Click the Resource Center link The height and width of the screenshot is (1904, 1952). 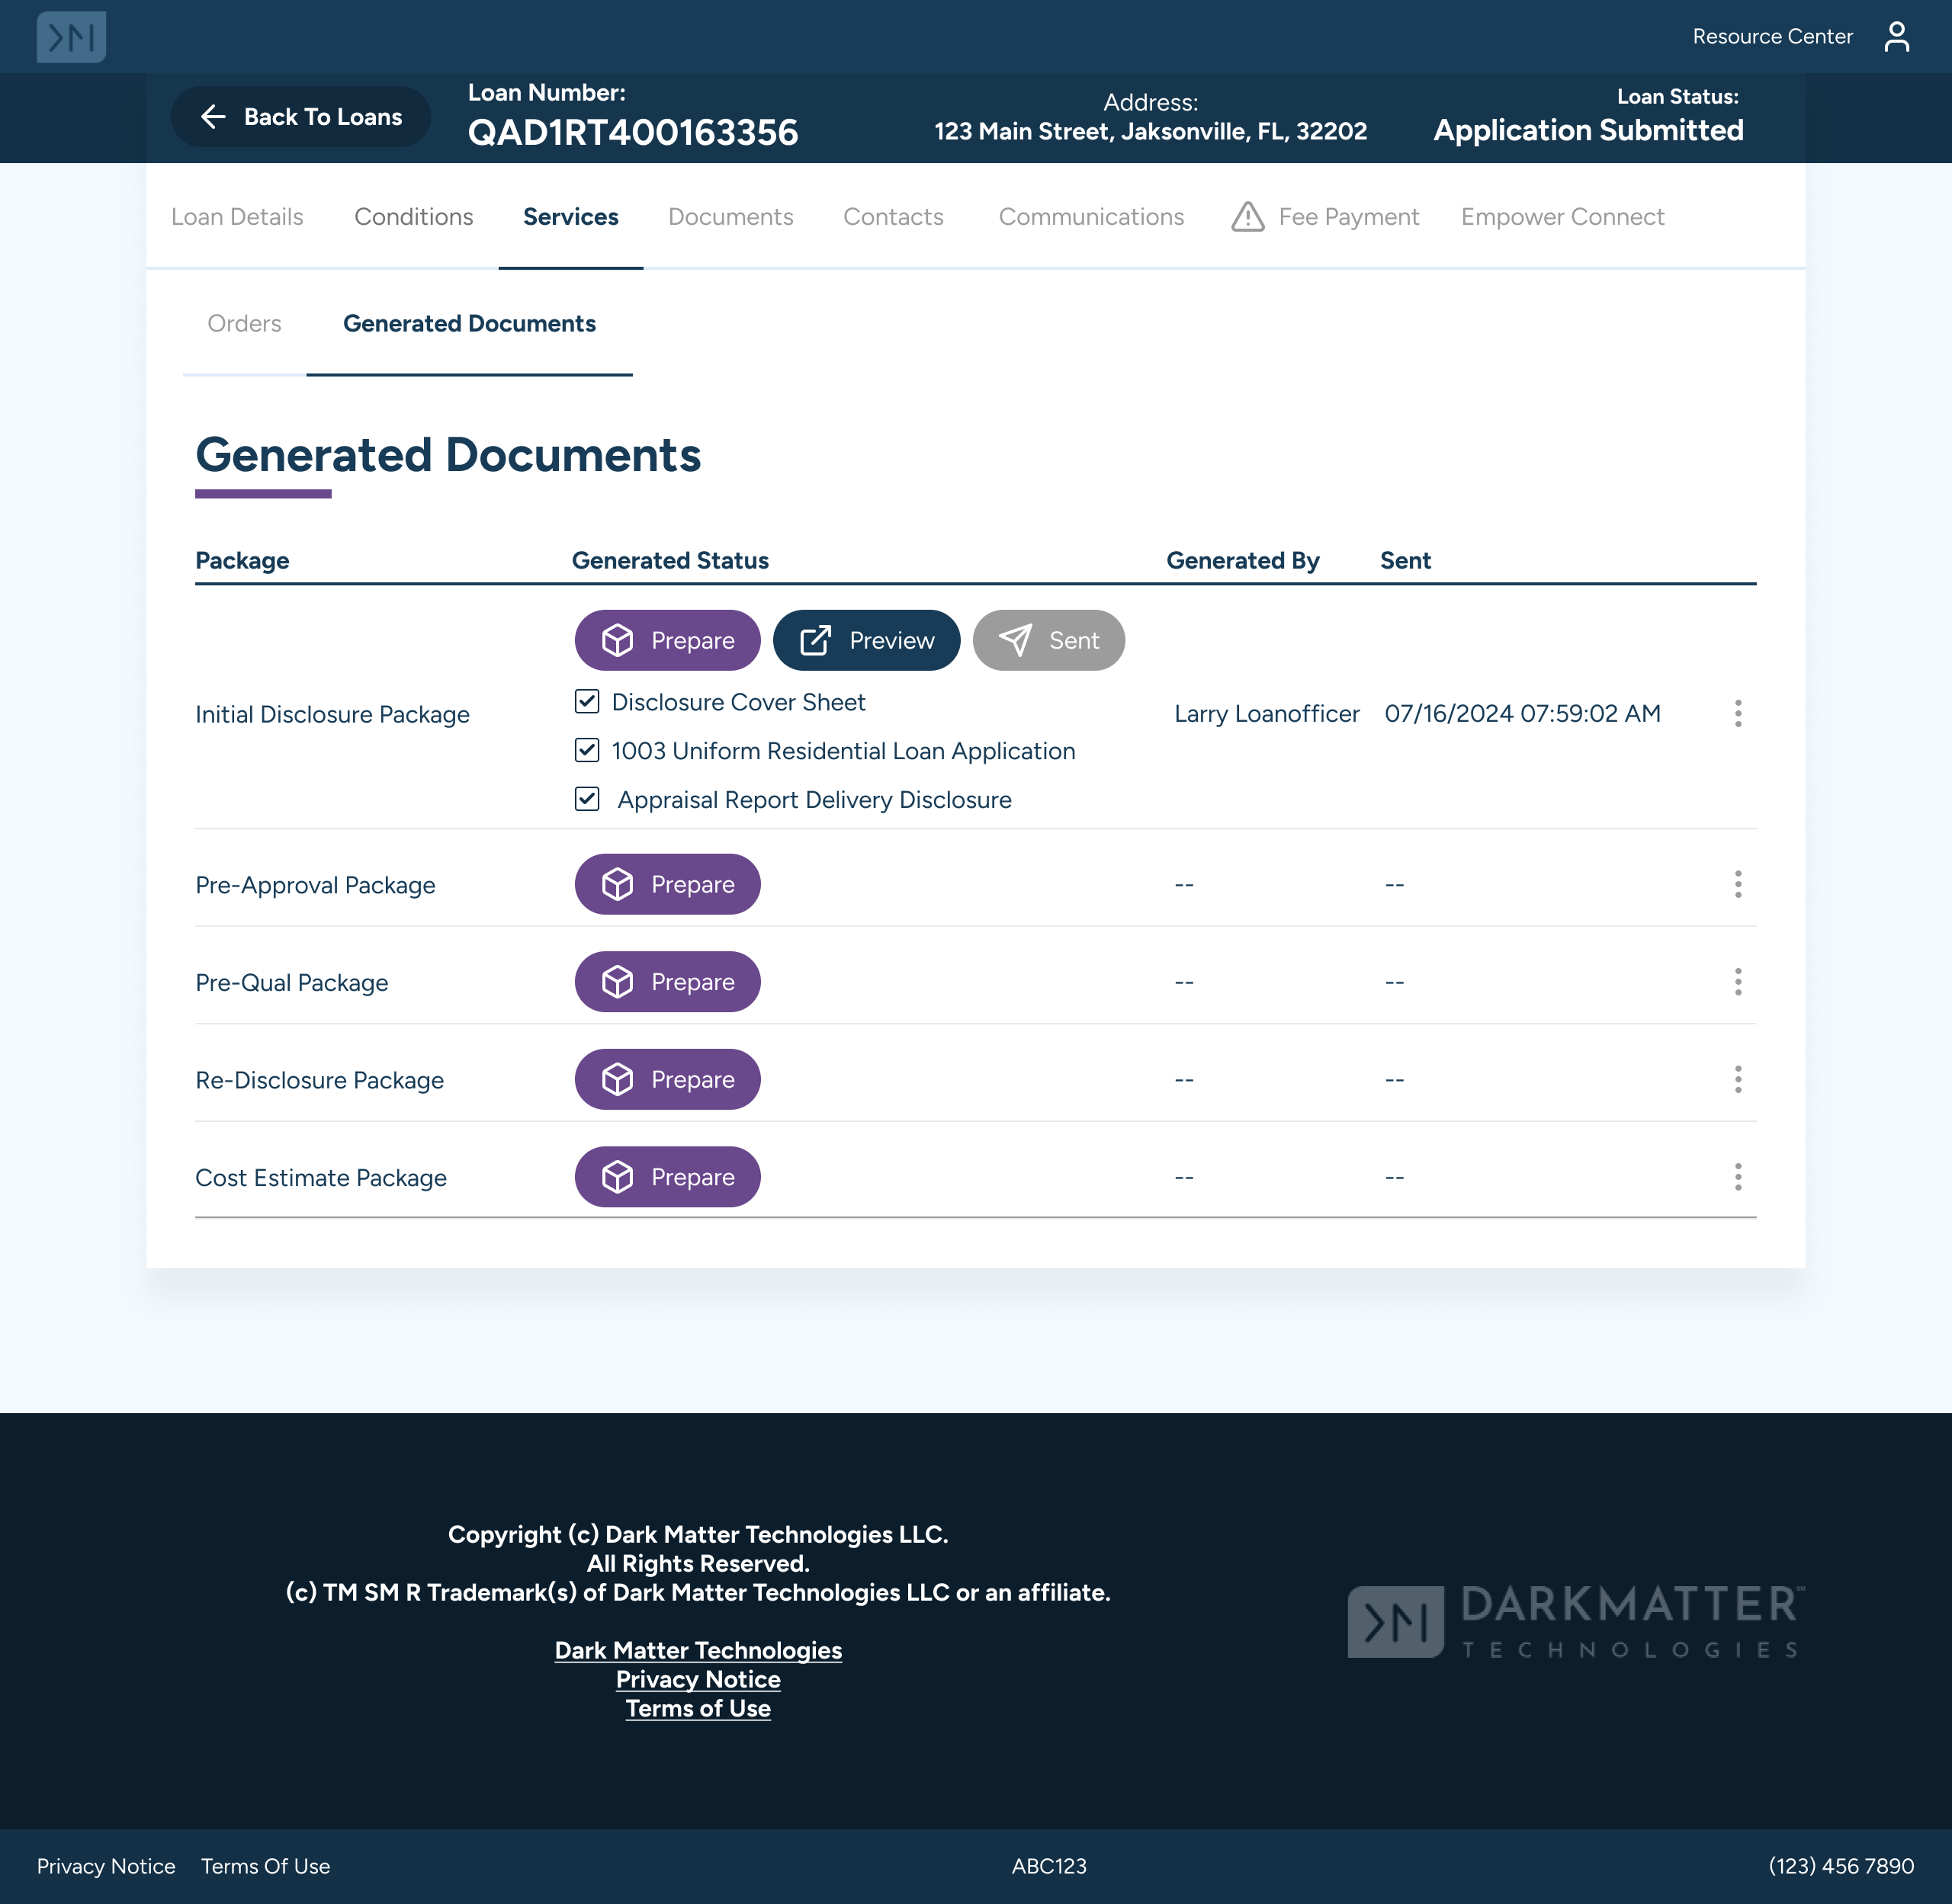pyautogui.click(x=1772, y=37)
